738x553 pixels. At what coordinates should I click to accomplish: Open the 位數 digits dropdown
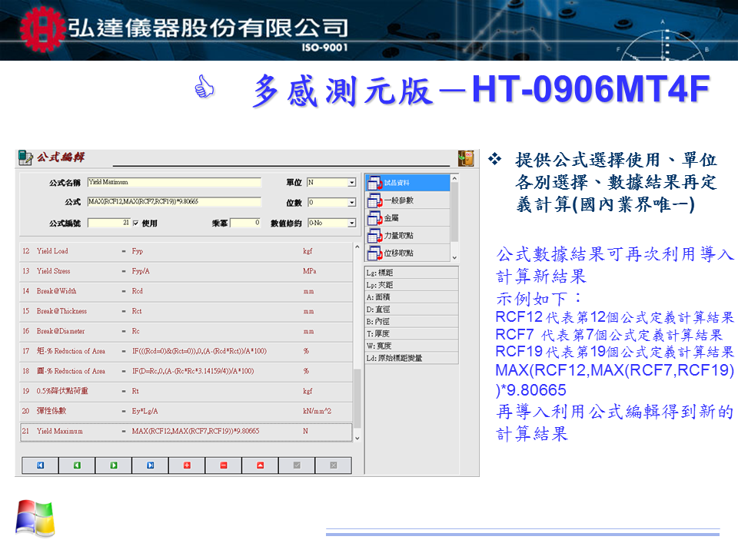351,202
